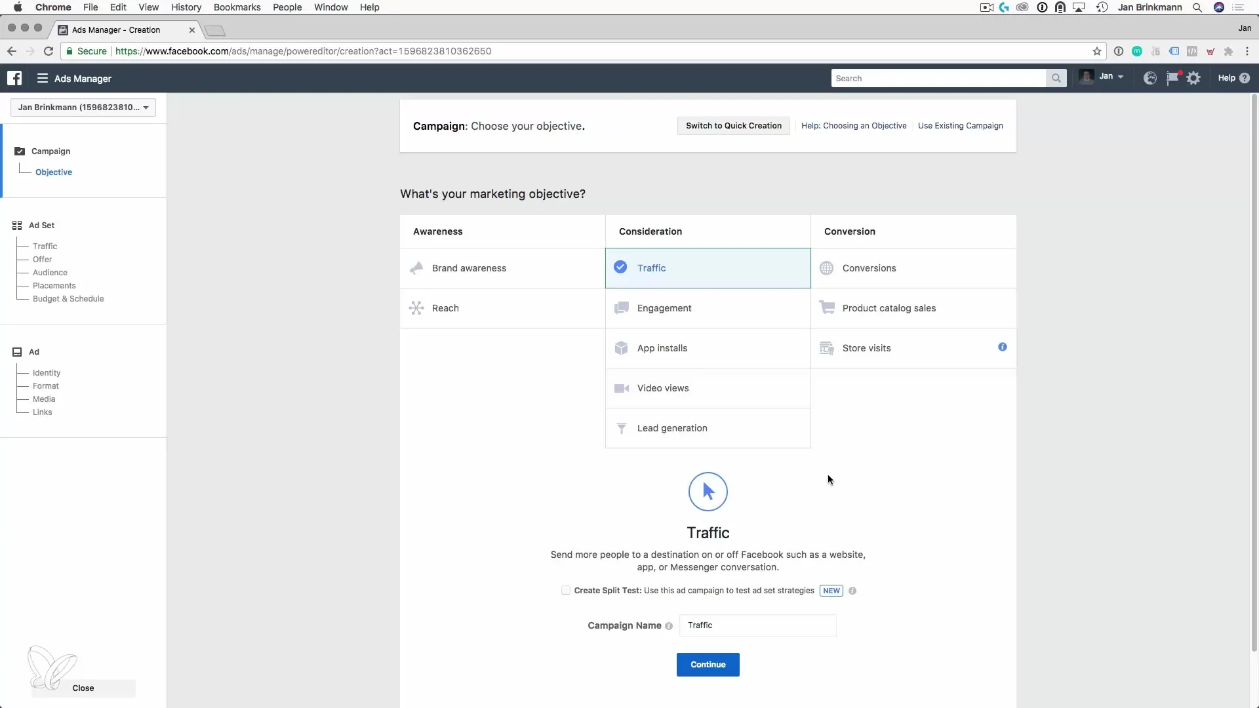Click the Ads Manager search field

click(938, 78)
